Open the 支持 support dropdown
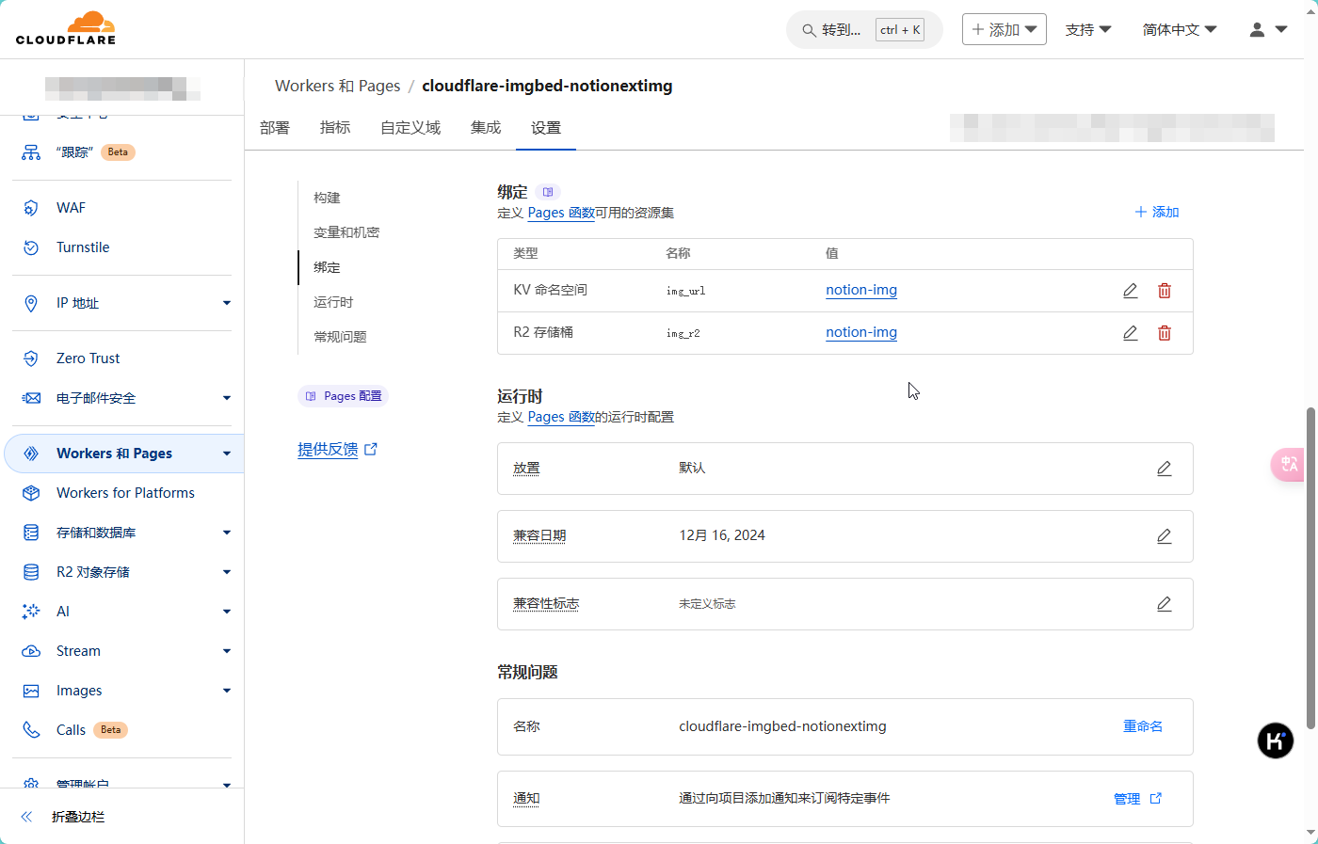1318x844 pixels. (x=1088, y=30)
